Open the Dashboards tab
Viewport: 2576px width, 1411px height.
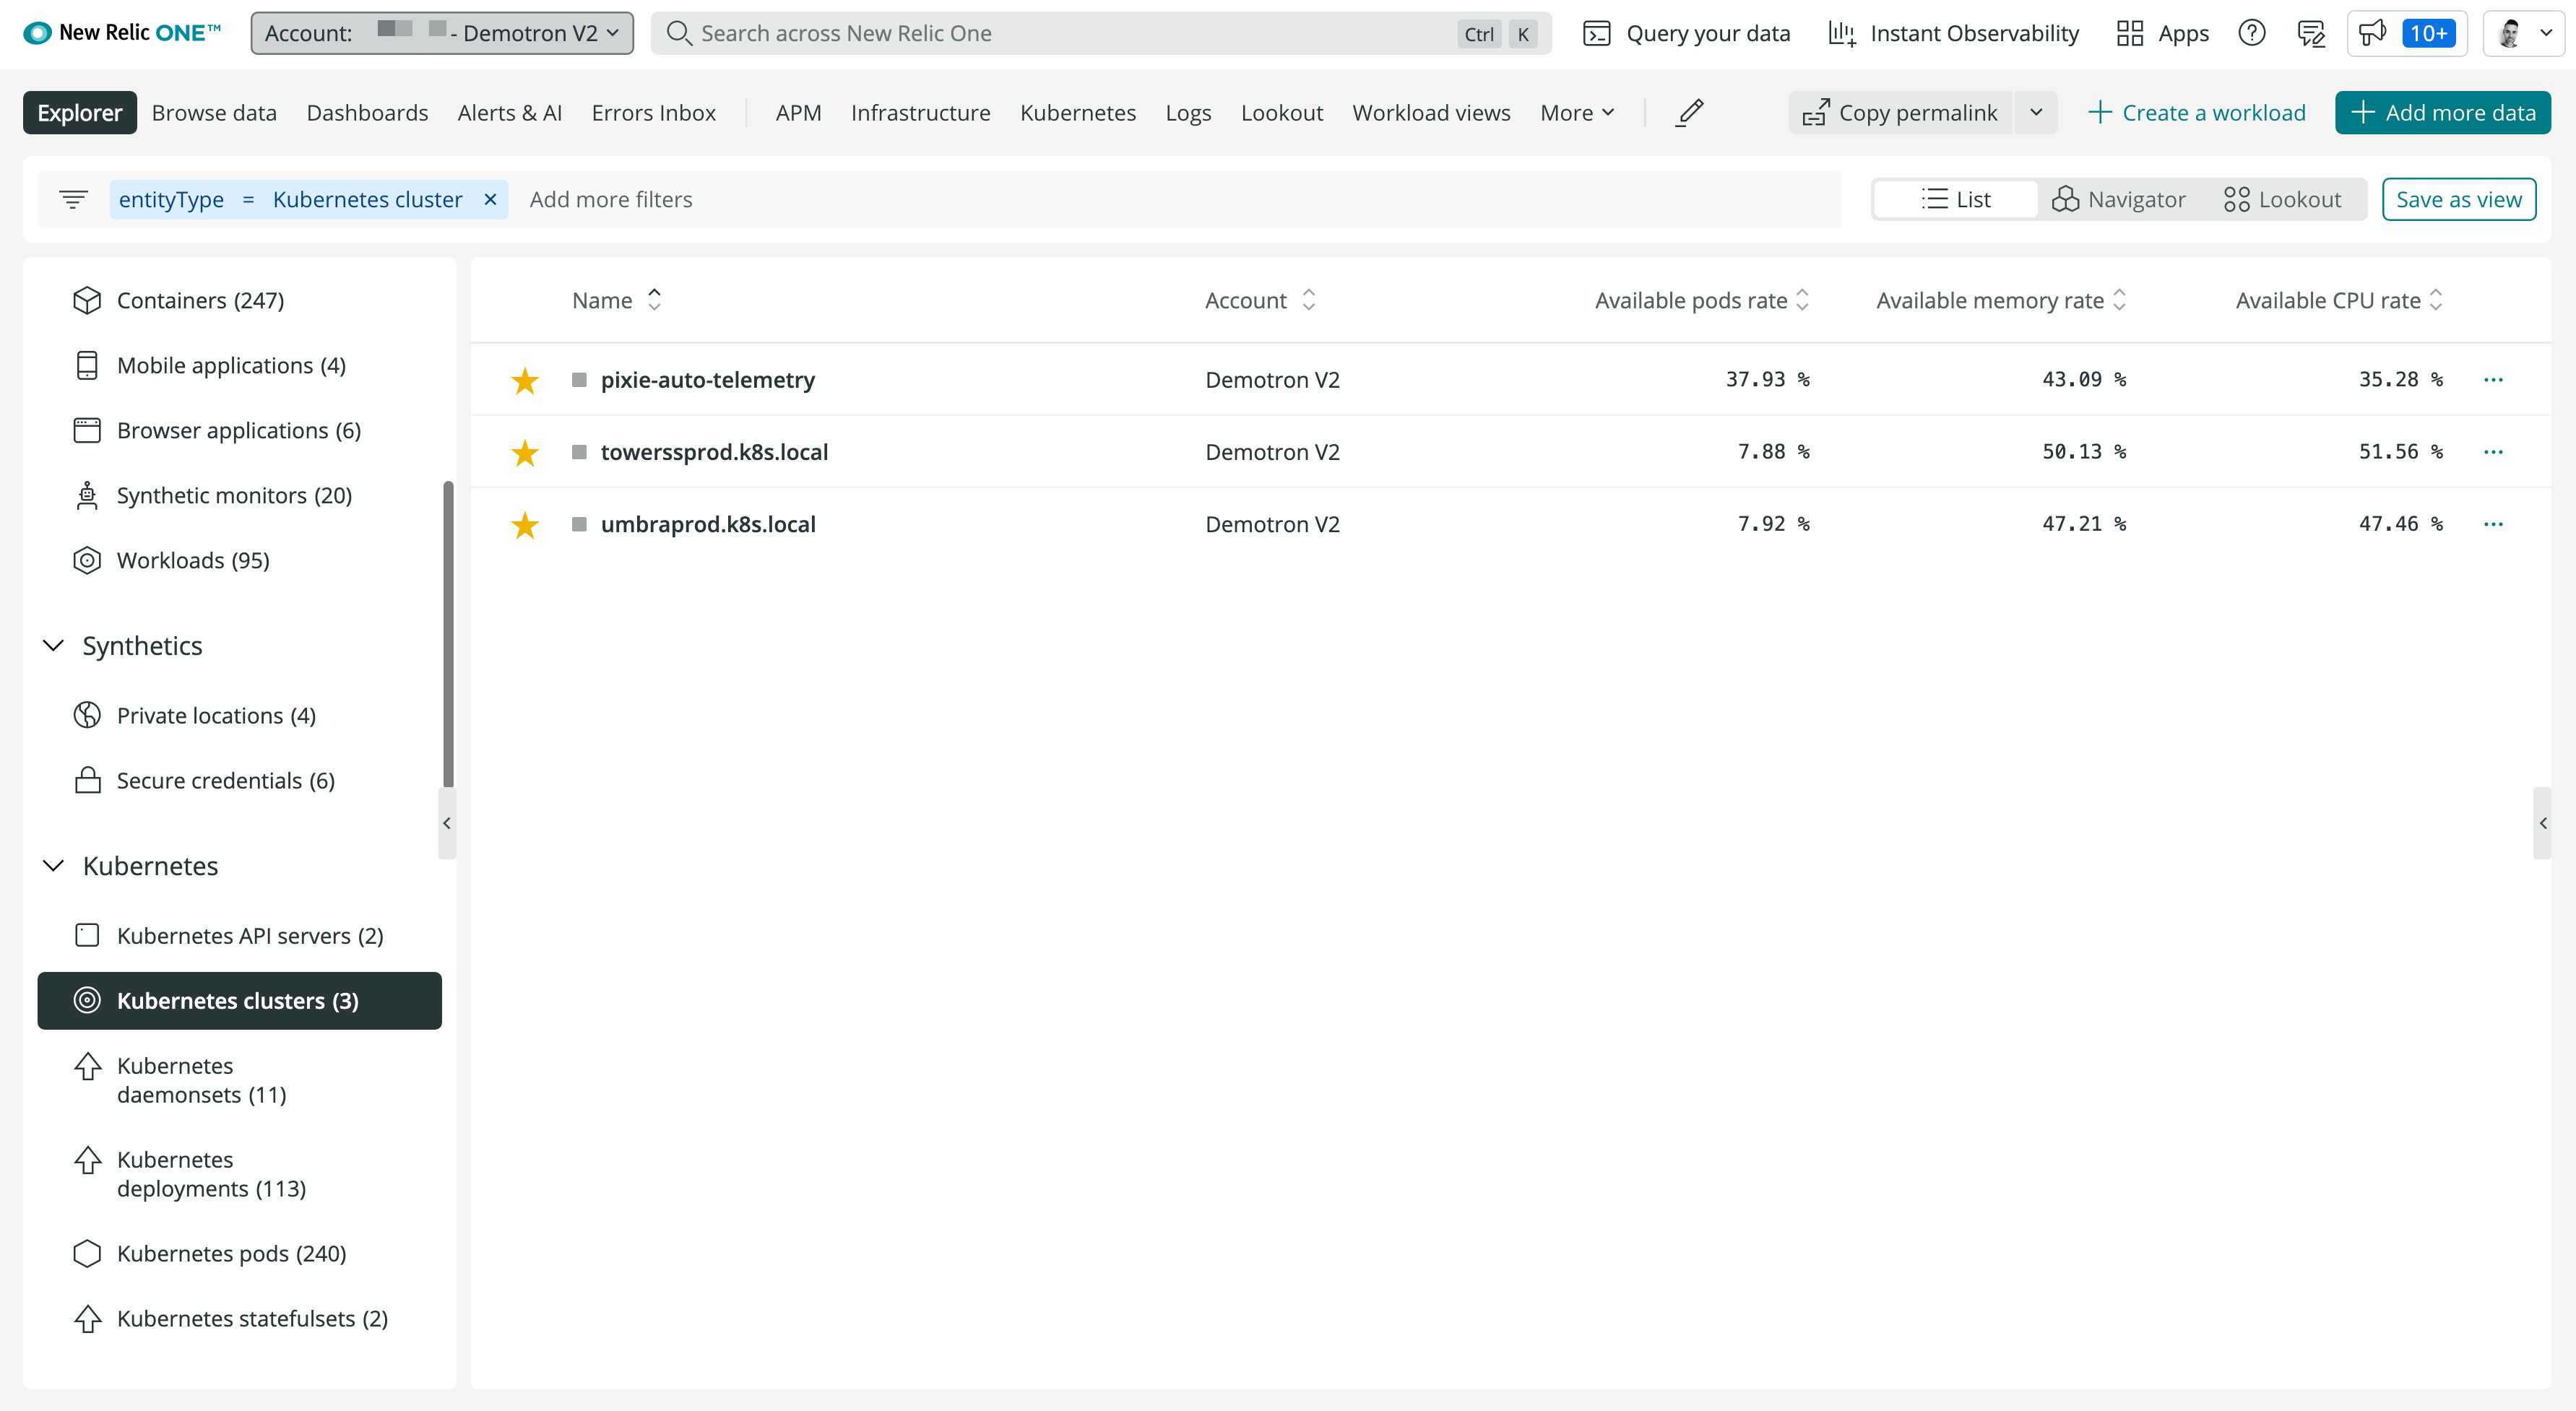coord(367,113)
